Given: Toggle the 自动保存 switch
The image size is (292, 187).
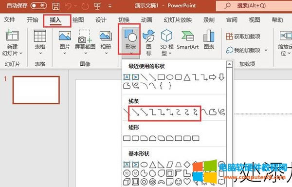Looking at the screenshot, I should tap(39, 6).
